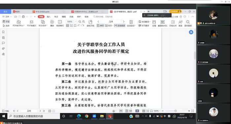Zoom out using the toolbar magnifier minus
The width and height of the screenshot is (231, 124).
(x=80, y=21)
